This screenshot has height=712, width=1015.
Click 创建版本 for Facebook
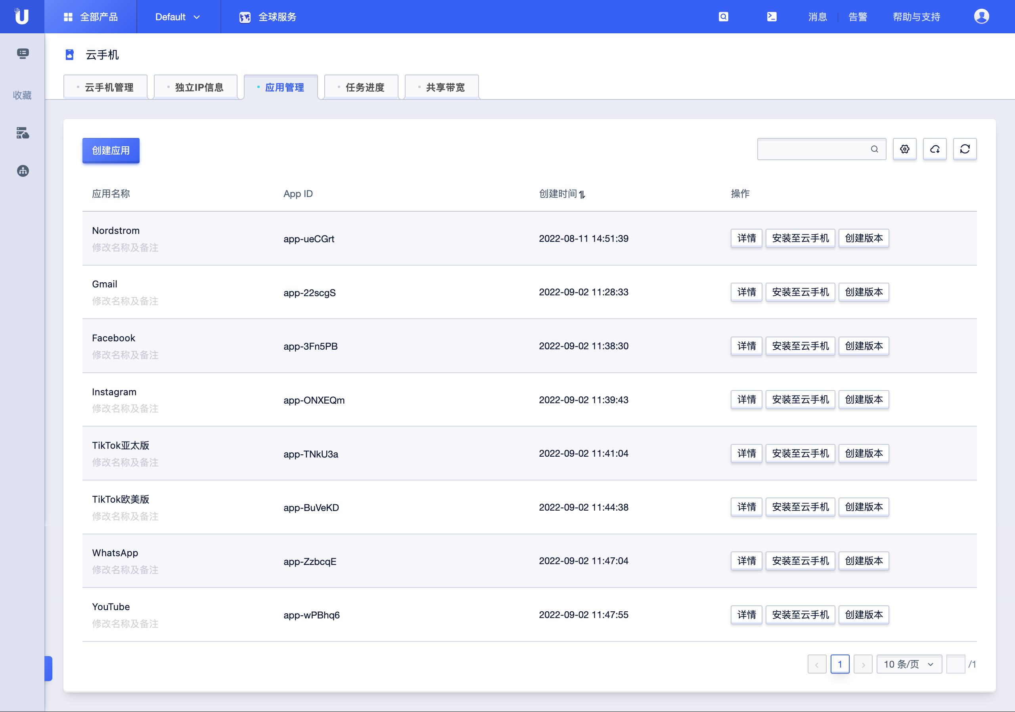(864, 346)
